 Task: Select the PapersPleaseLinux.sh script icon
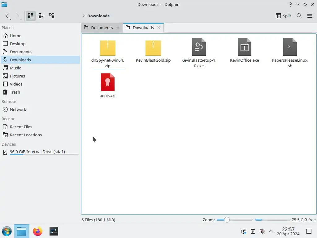coord(290,47)
